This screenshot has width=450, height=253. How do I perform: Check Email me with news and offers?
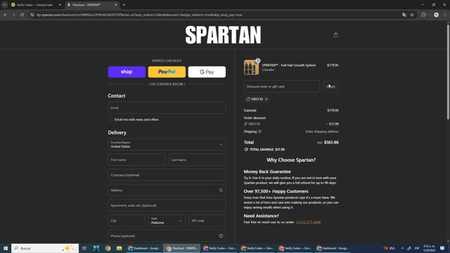coord(110,119)
